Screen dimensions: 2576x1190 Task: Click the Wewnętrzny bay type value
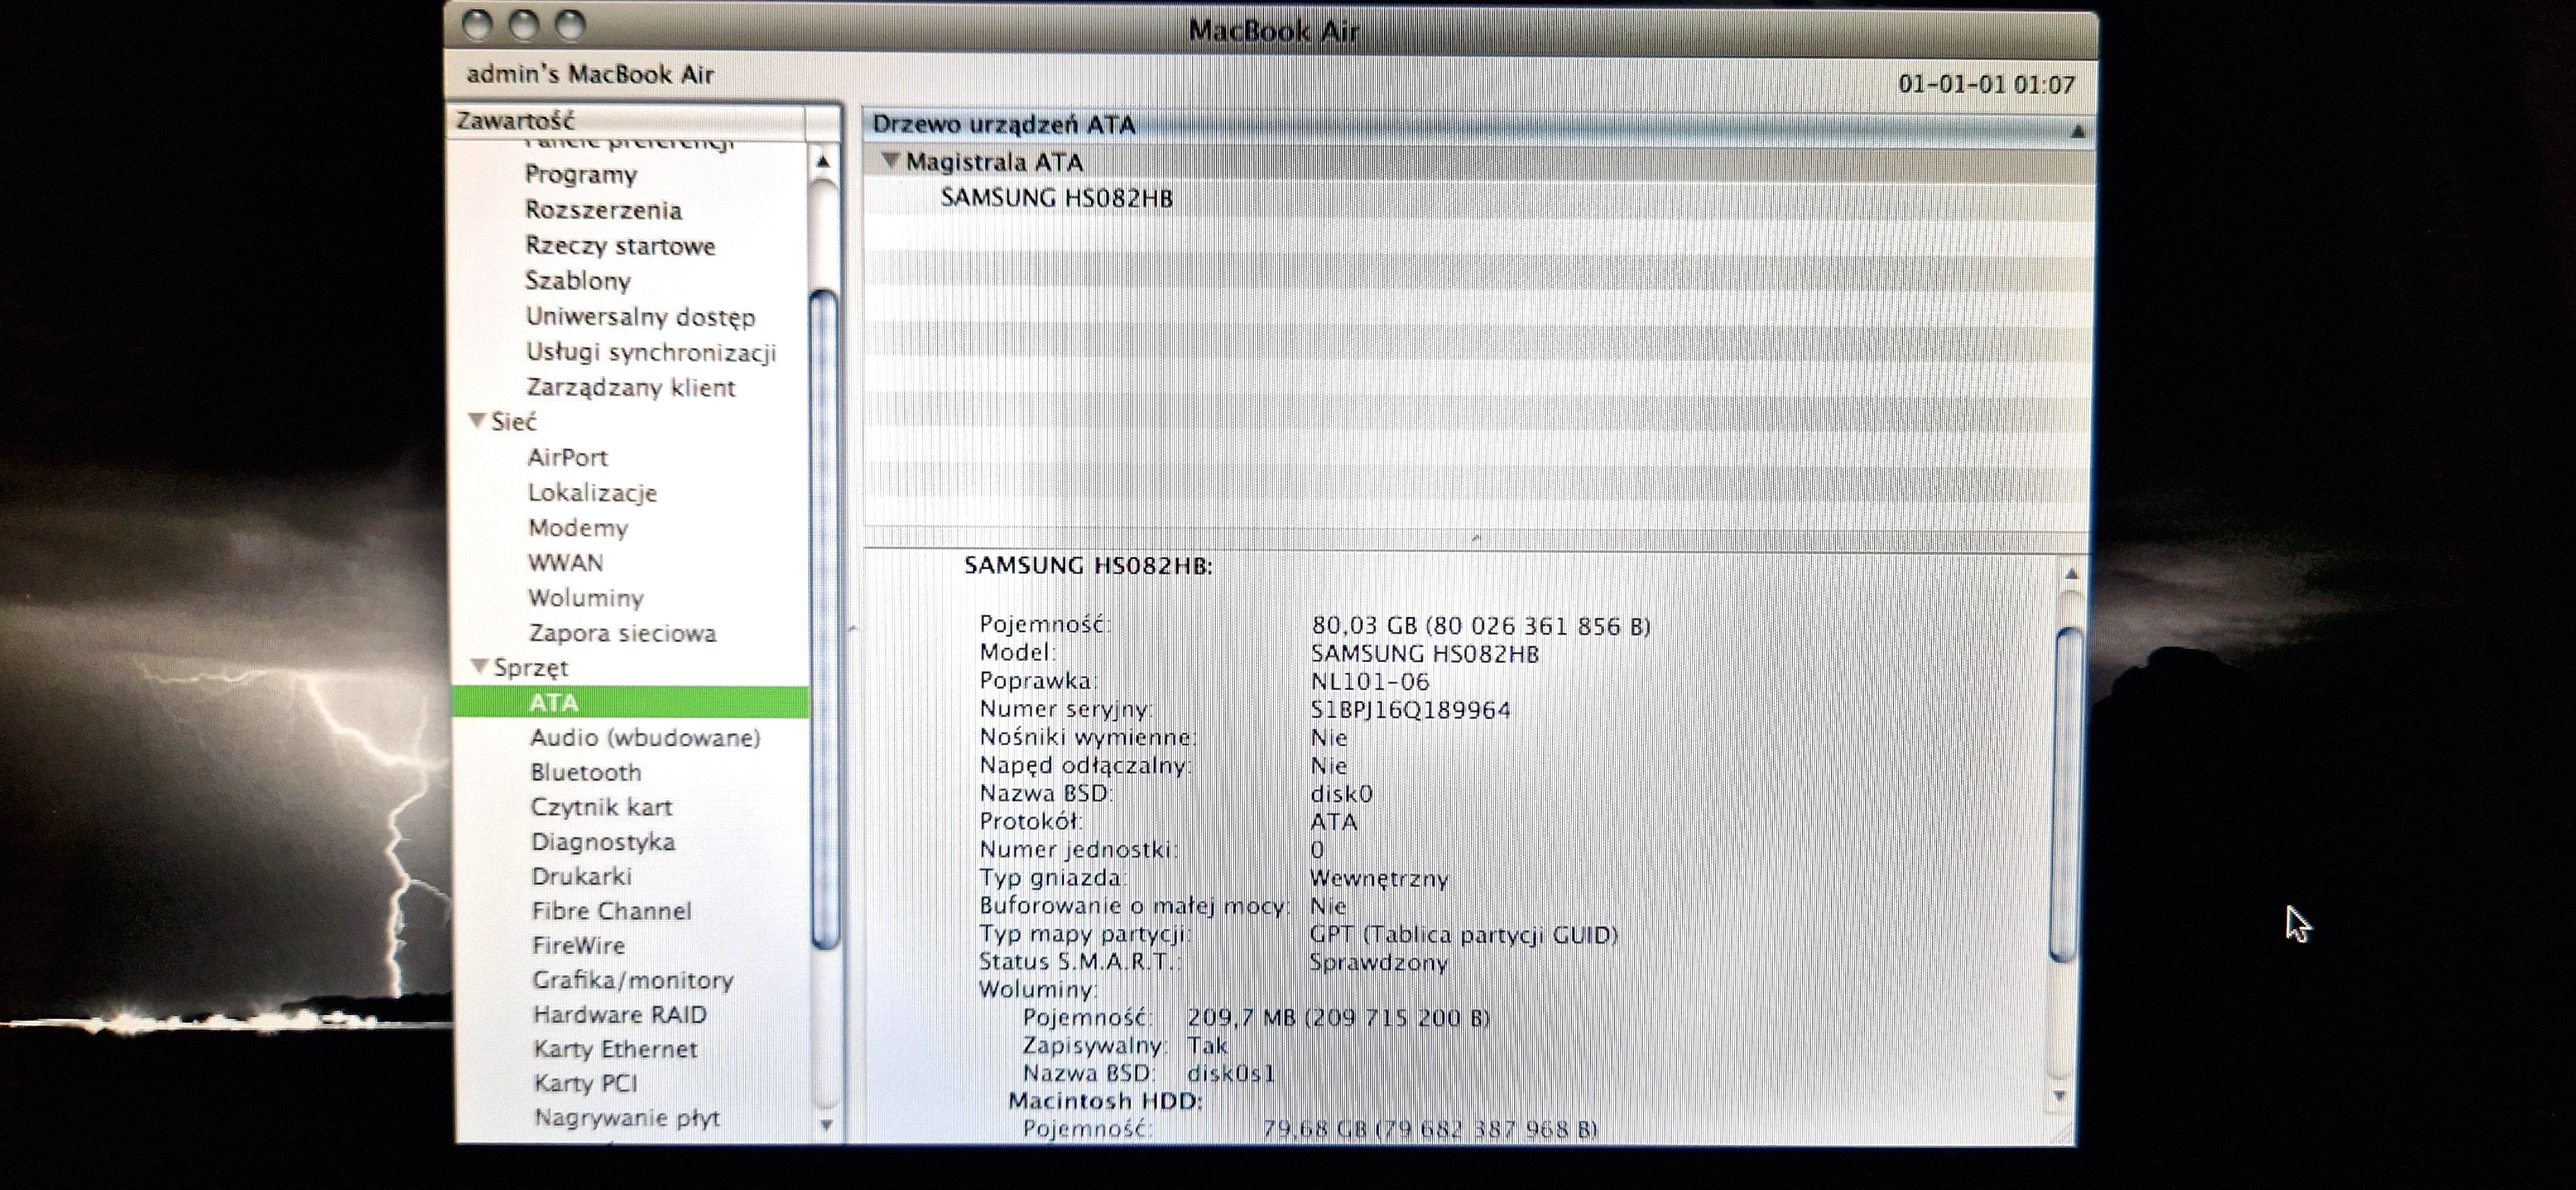click(x=1378, y=879)
